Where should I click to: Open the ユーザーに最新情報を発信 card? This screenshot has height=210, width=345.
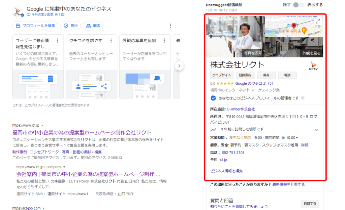click(38, 67)
